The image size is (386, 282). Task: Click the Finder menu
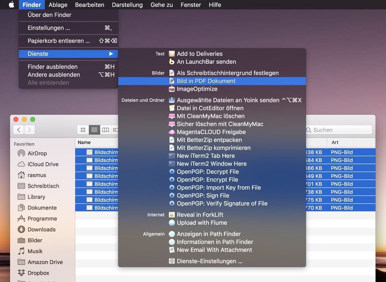coord(32,5)
